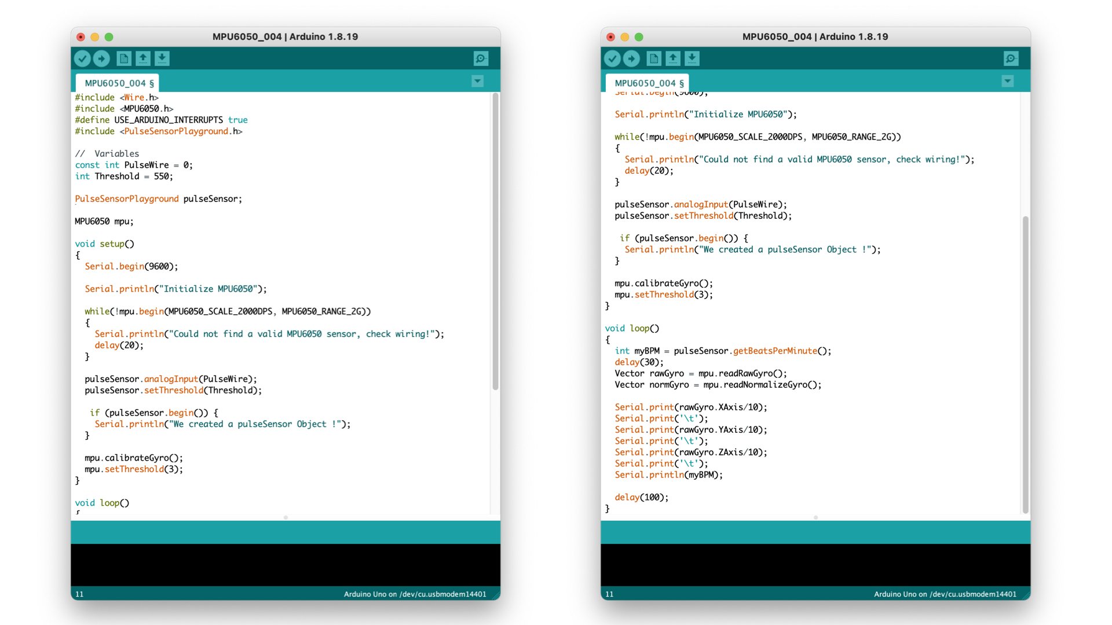Click board status text in right window
Screen dimensions: 1112x625
point(945,594)
